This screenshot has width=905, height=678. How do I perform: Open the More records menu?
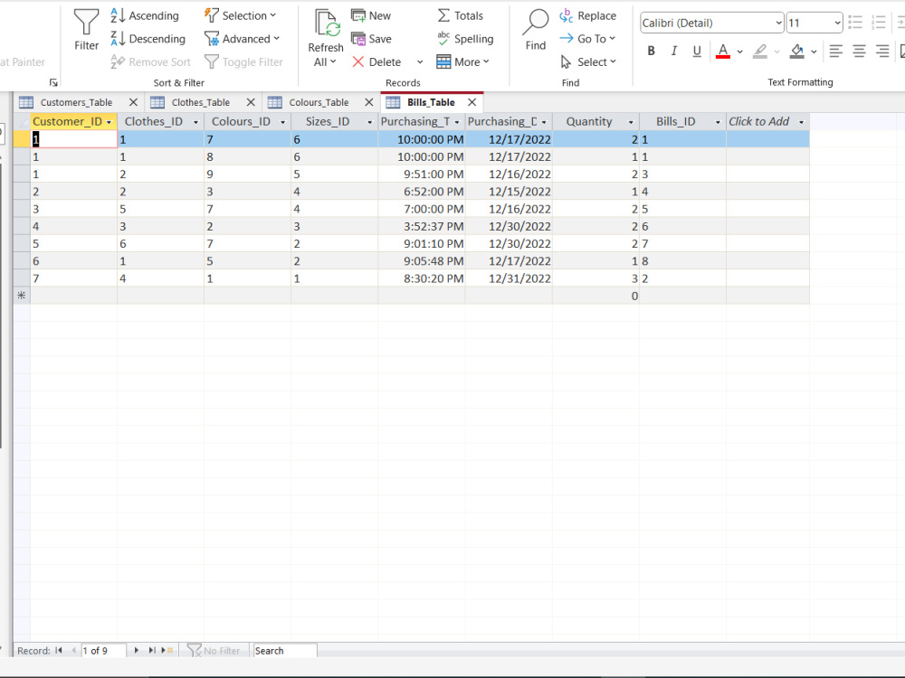[462, 61]
